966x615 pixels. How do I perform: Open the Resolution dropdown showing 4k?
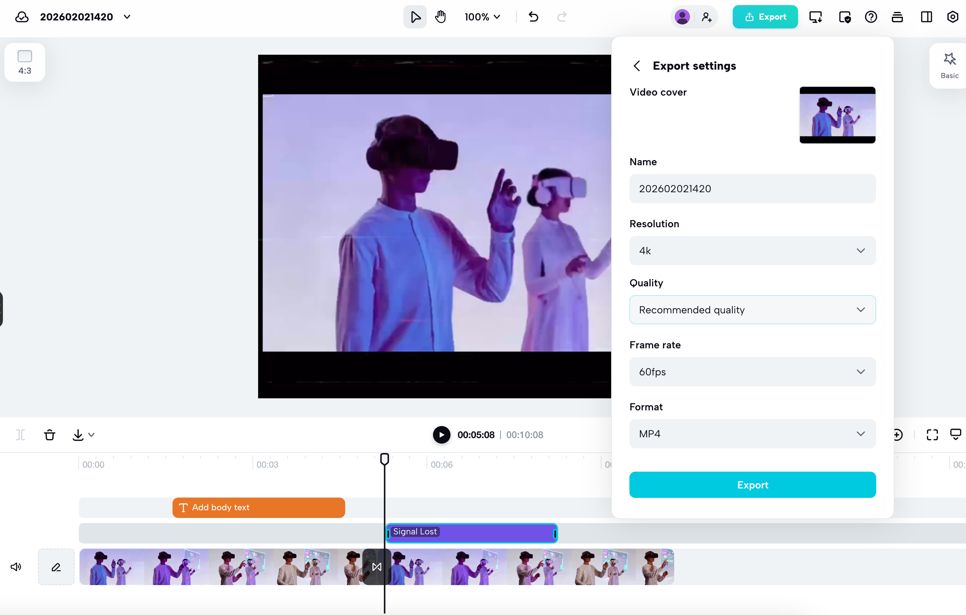point(752,251)
